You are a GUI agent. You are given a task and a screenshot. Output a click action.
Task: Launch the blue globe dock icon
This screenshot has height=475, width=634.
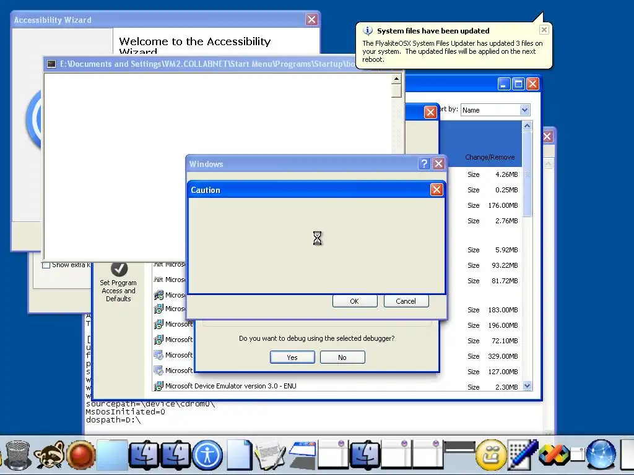[601, 455]
